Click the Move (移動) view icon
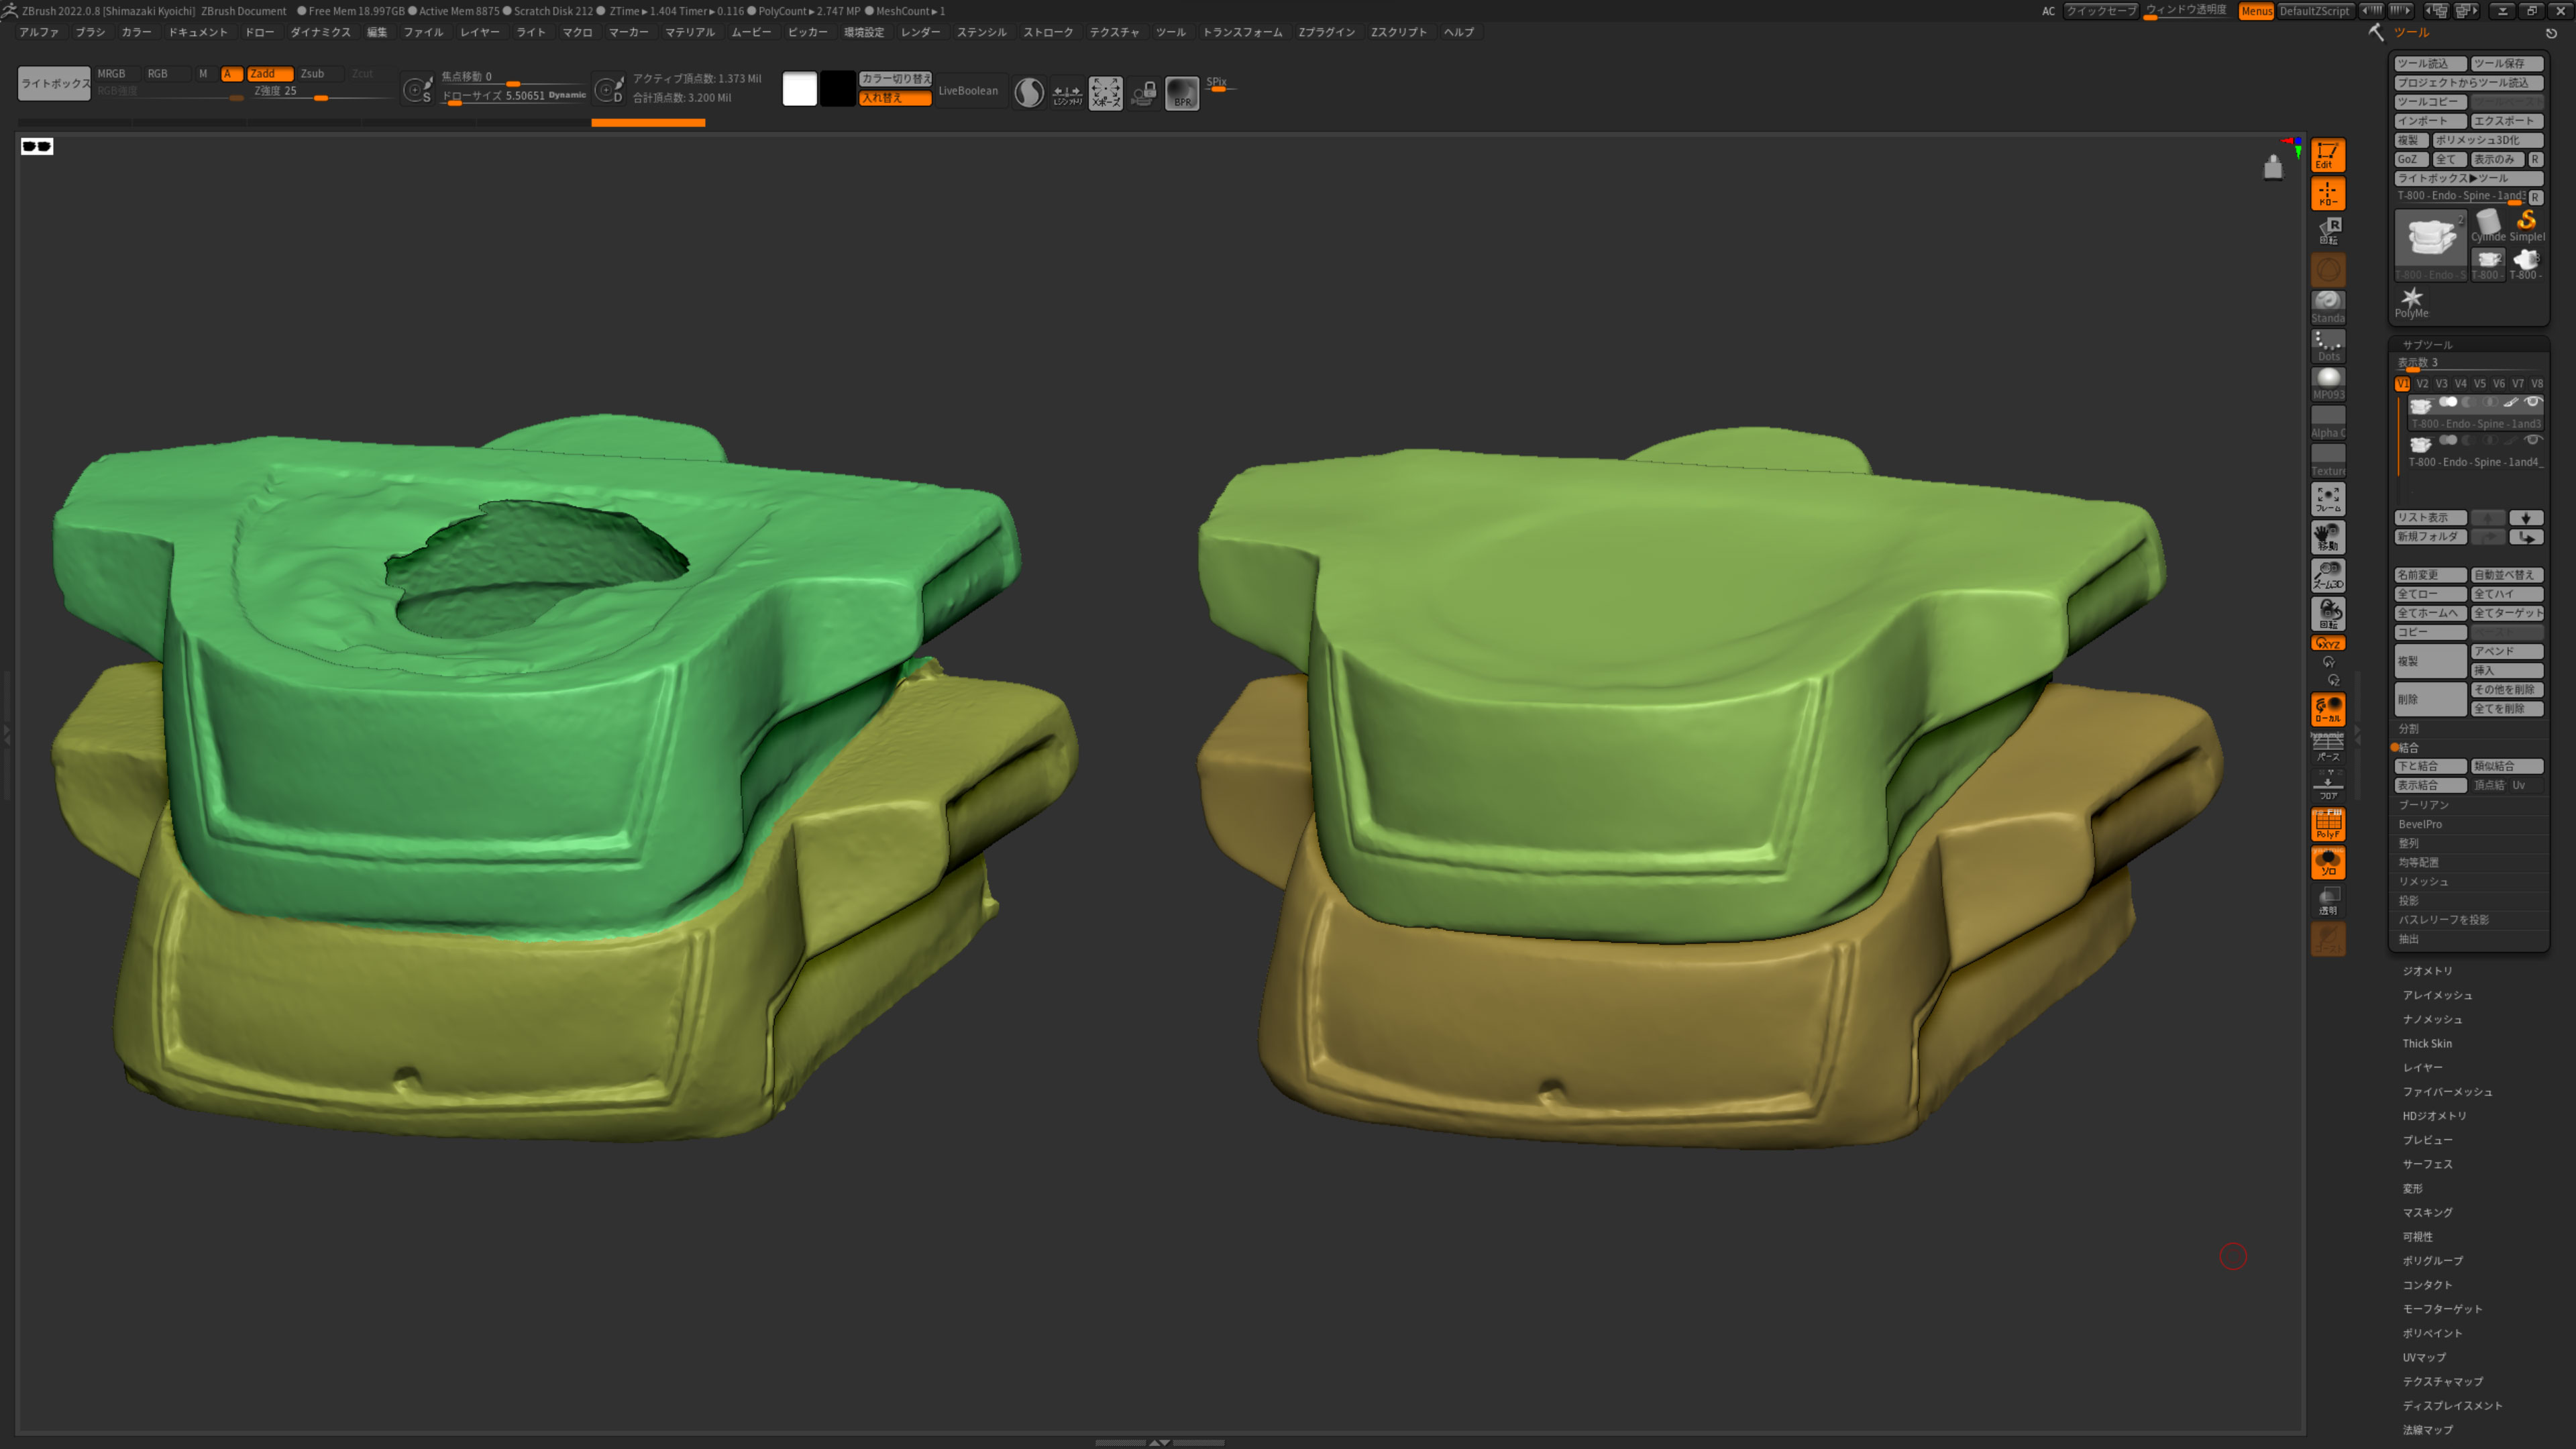The height and width of the screenshot is (1449, 2576). (x=2327, y=537)
